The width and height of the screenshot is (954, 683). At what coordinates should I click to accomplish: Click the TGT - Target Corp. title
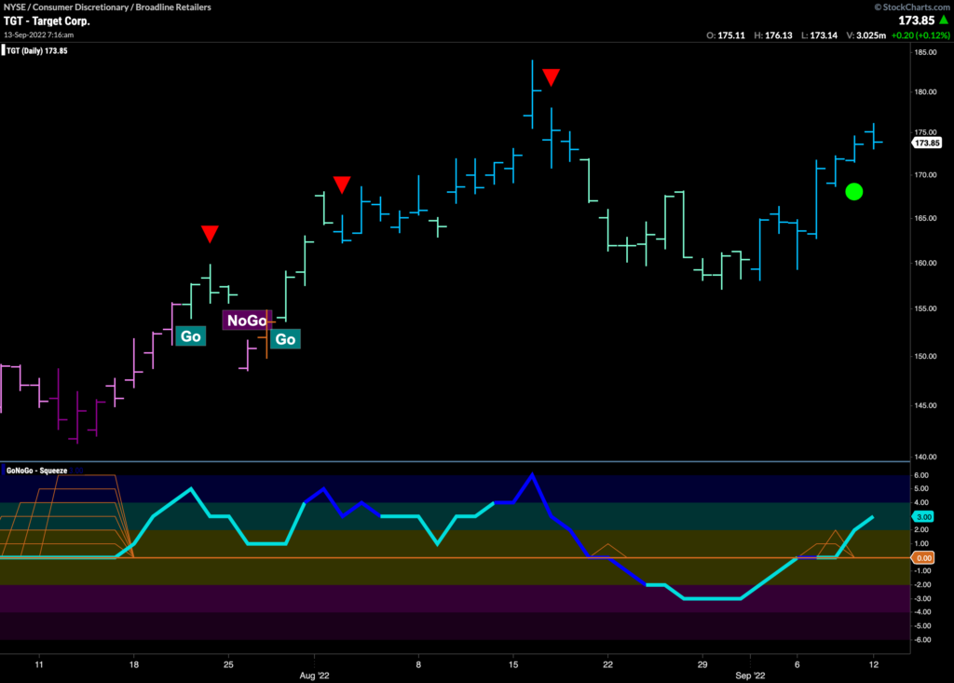(x=47, y=20)
